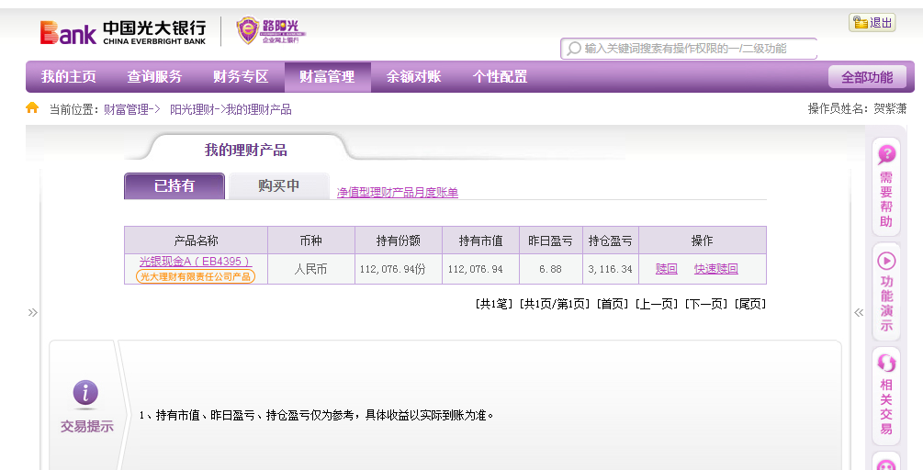Image resolution: width=923 pixels, height=470 pixels.
Task: Open 全部功能 all functions menu
Action: (866, 77)
